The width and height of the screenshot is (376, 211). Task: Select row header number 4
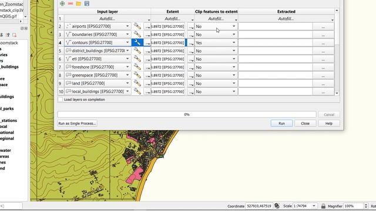click(61, 43)
